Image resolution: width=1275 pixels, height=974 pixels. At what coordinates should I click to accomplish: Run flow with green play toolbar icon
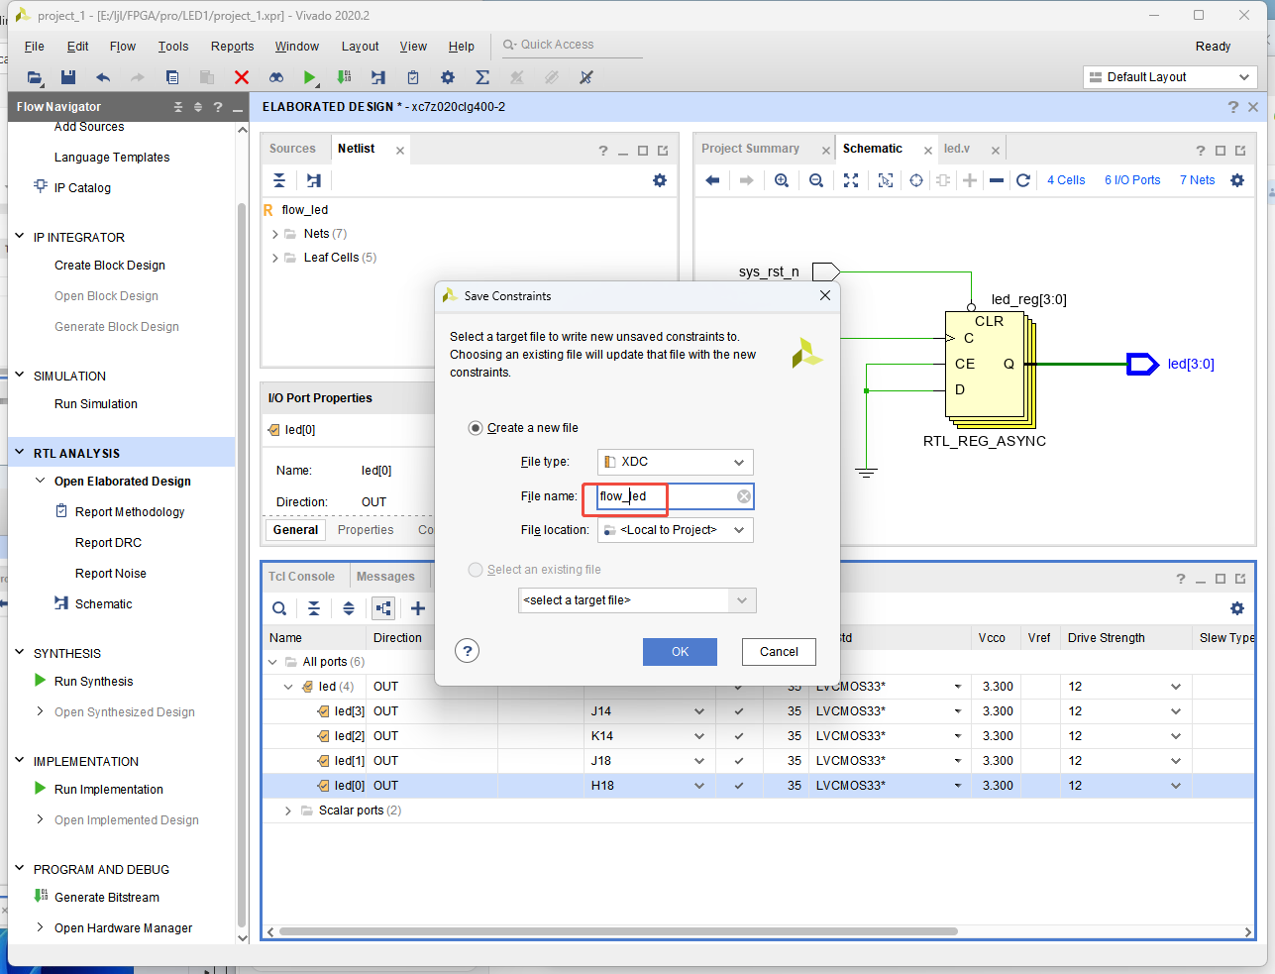(x=310, y=77)
